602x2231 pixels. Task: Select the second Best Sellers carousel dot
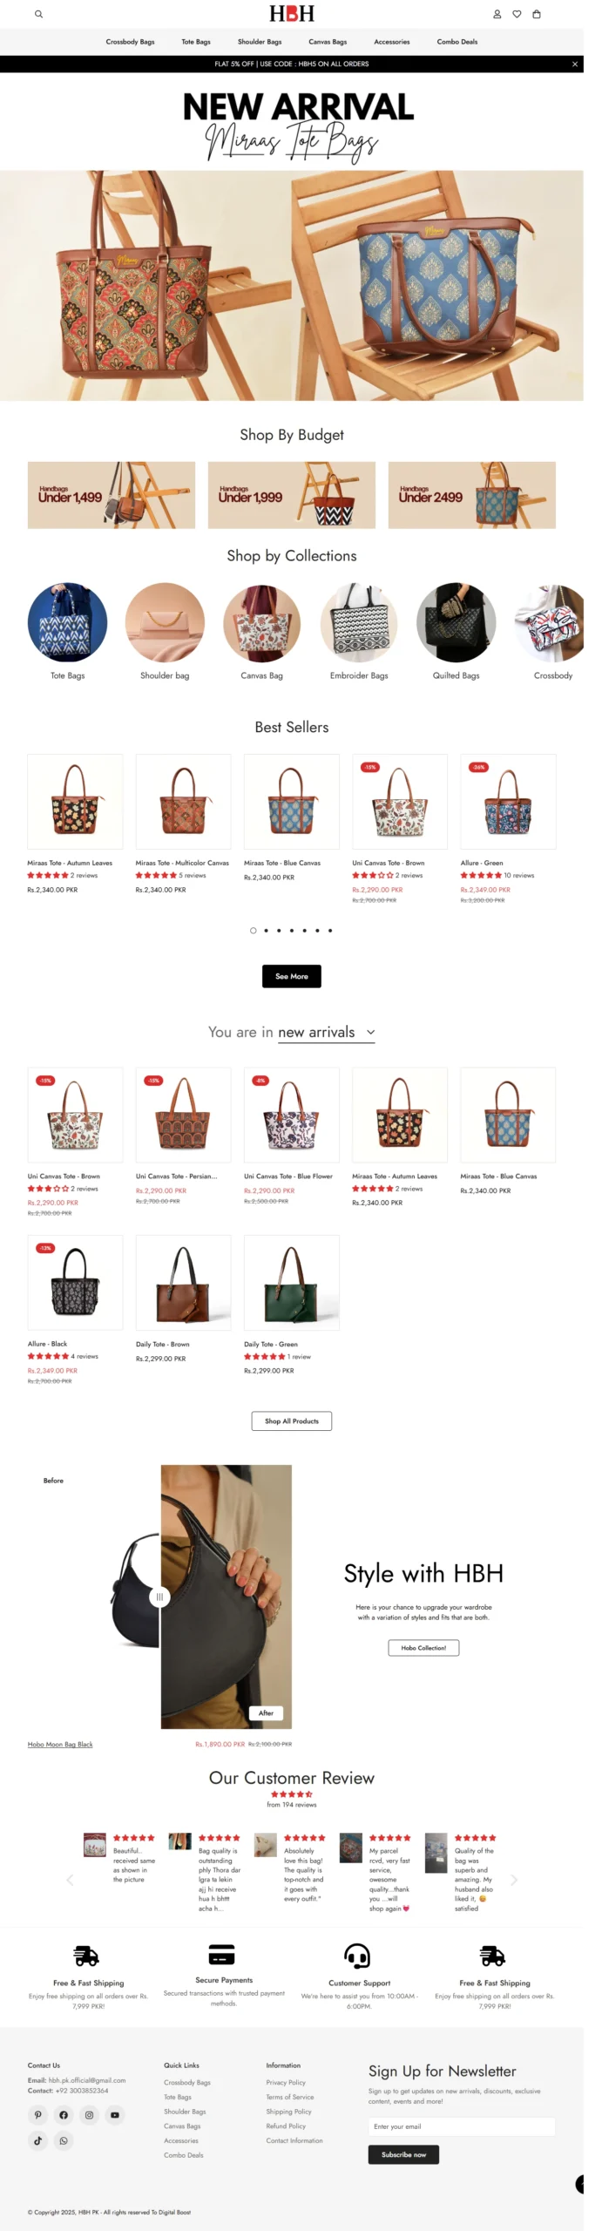[266, 931]
